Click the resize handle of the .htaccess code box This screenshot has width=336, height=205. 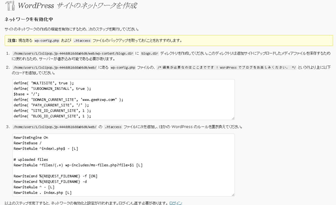[x=233, y=194]
